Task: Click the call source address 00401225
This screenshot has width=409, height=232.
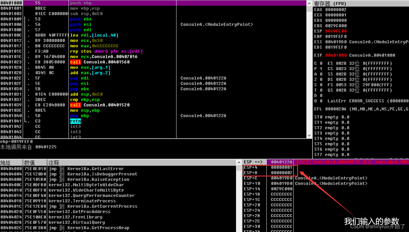Action: [x=46, y=147]
